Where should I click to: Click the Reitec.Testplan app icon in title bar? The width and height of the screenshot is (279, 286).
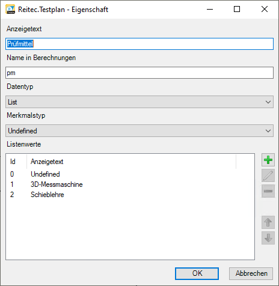pos(10,10)
